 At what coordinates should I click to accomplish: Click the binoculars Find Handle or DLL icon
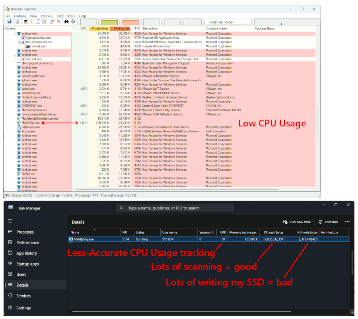(66, 22)
